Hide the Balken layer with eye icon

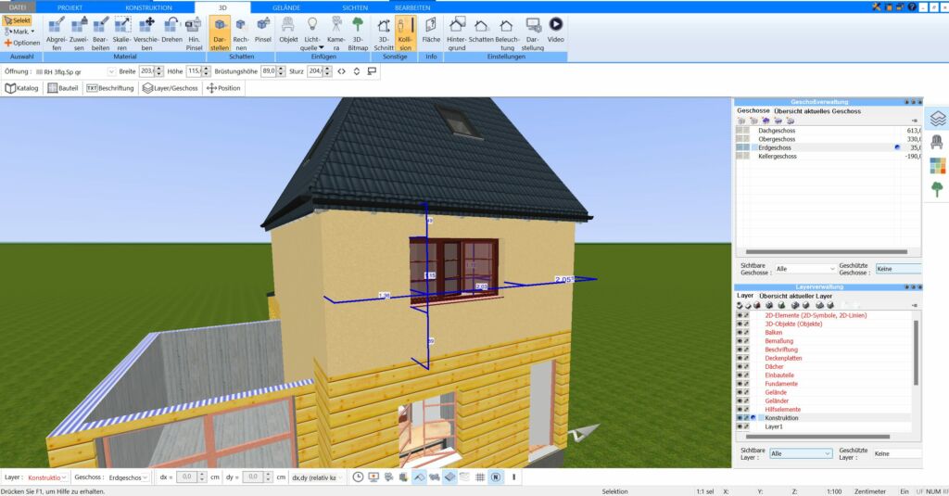[x=740, y=332]
